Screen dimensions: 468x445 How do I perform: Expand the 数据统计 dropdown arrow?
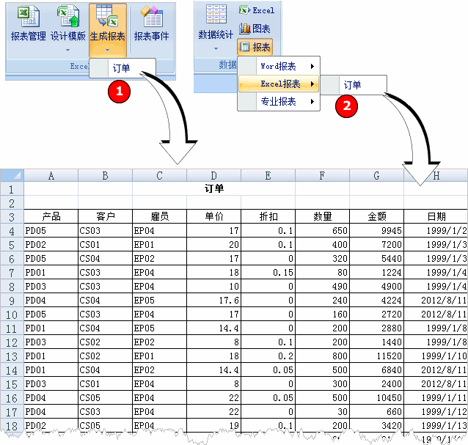(x=216, y=49)
